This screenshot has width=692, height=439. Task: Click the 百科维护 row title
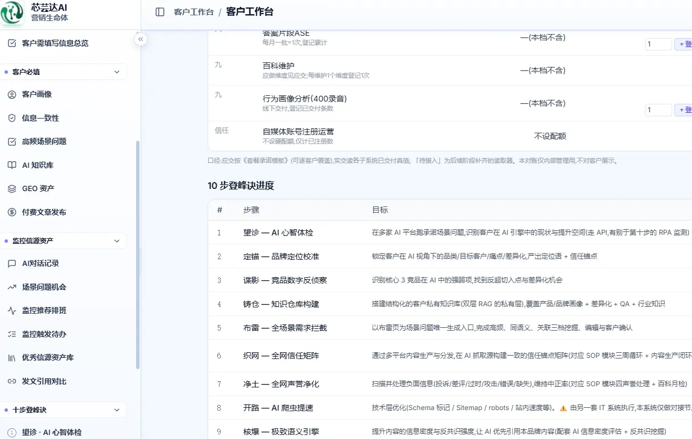(279, 66)
